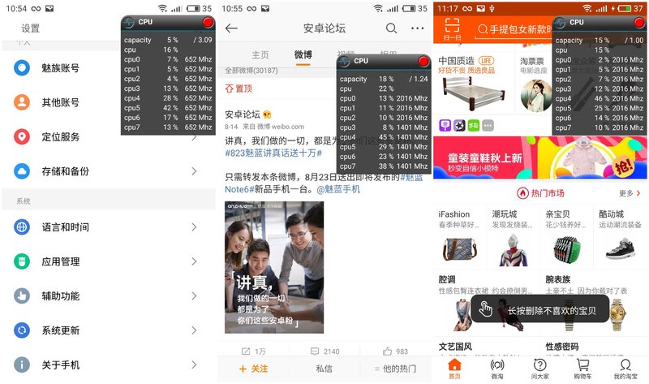The image size is (649, 384).
Task: Open the 亲宝贝 market card
Action: point(566,236)
